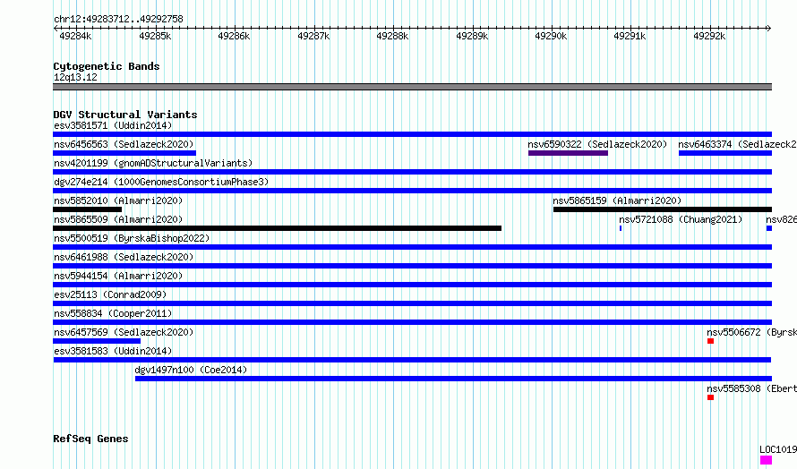797x469 pixels.
Task: Click the black nsv5865509 variant bar
Action: tap(277, 228)
